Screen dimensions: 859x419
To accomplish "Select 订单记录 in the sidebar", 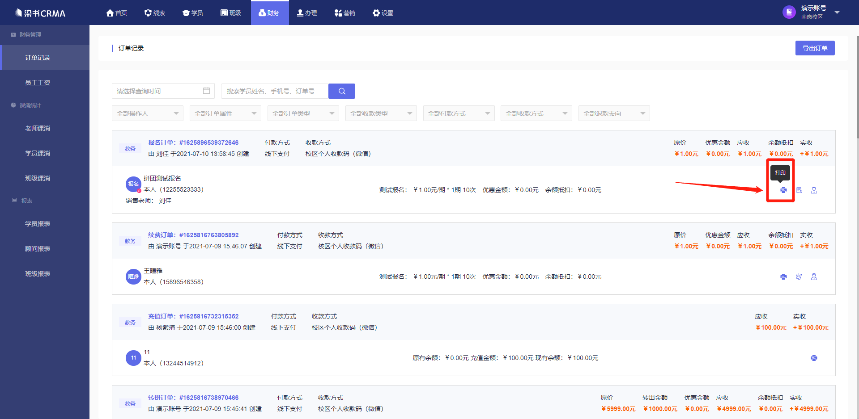I will click(x=45, y=58).
